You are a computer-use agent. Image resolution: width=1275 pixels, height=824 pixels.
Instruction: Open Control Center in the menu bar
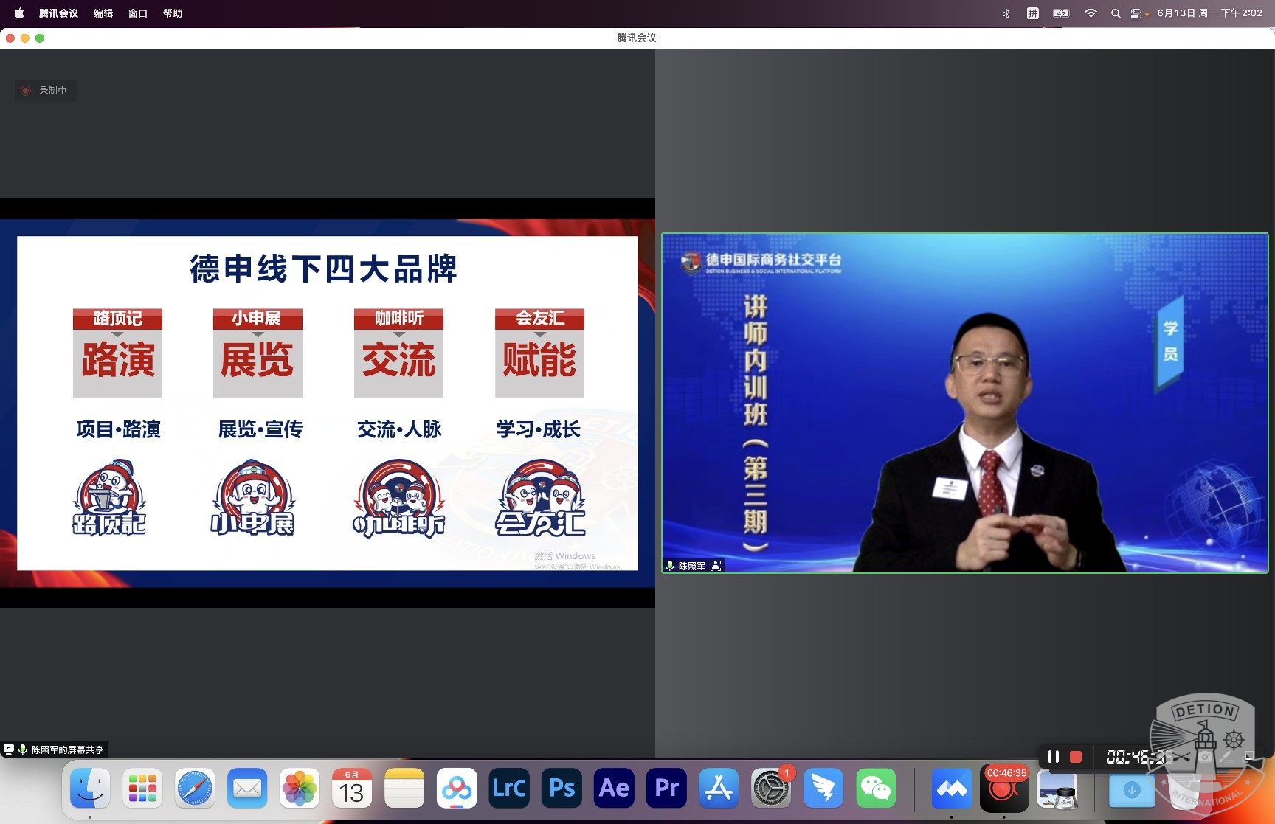point(1136,13)
